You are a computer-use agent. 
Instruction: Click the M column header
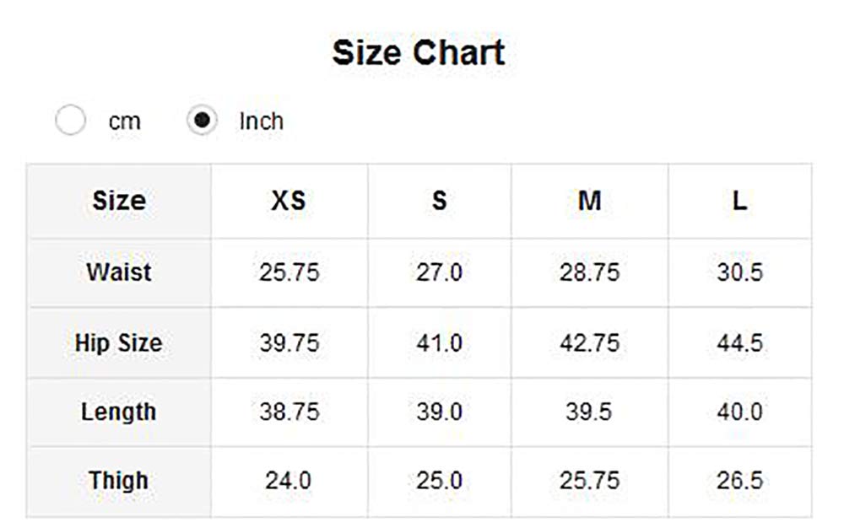[589, 202]
